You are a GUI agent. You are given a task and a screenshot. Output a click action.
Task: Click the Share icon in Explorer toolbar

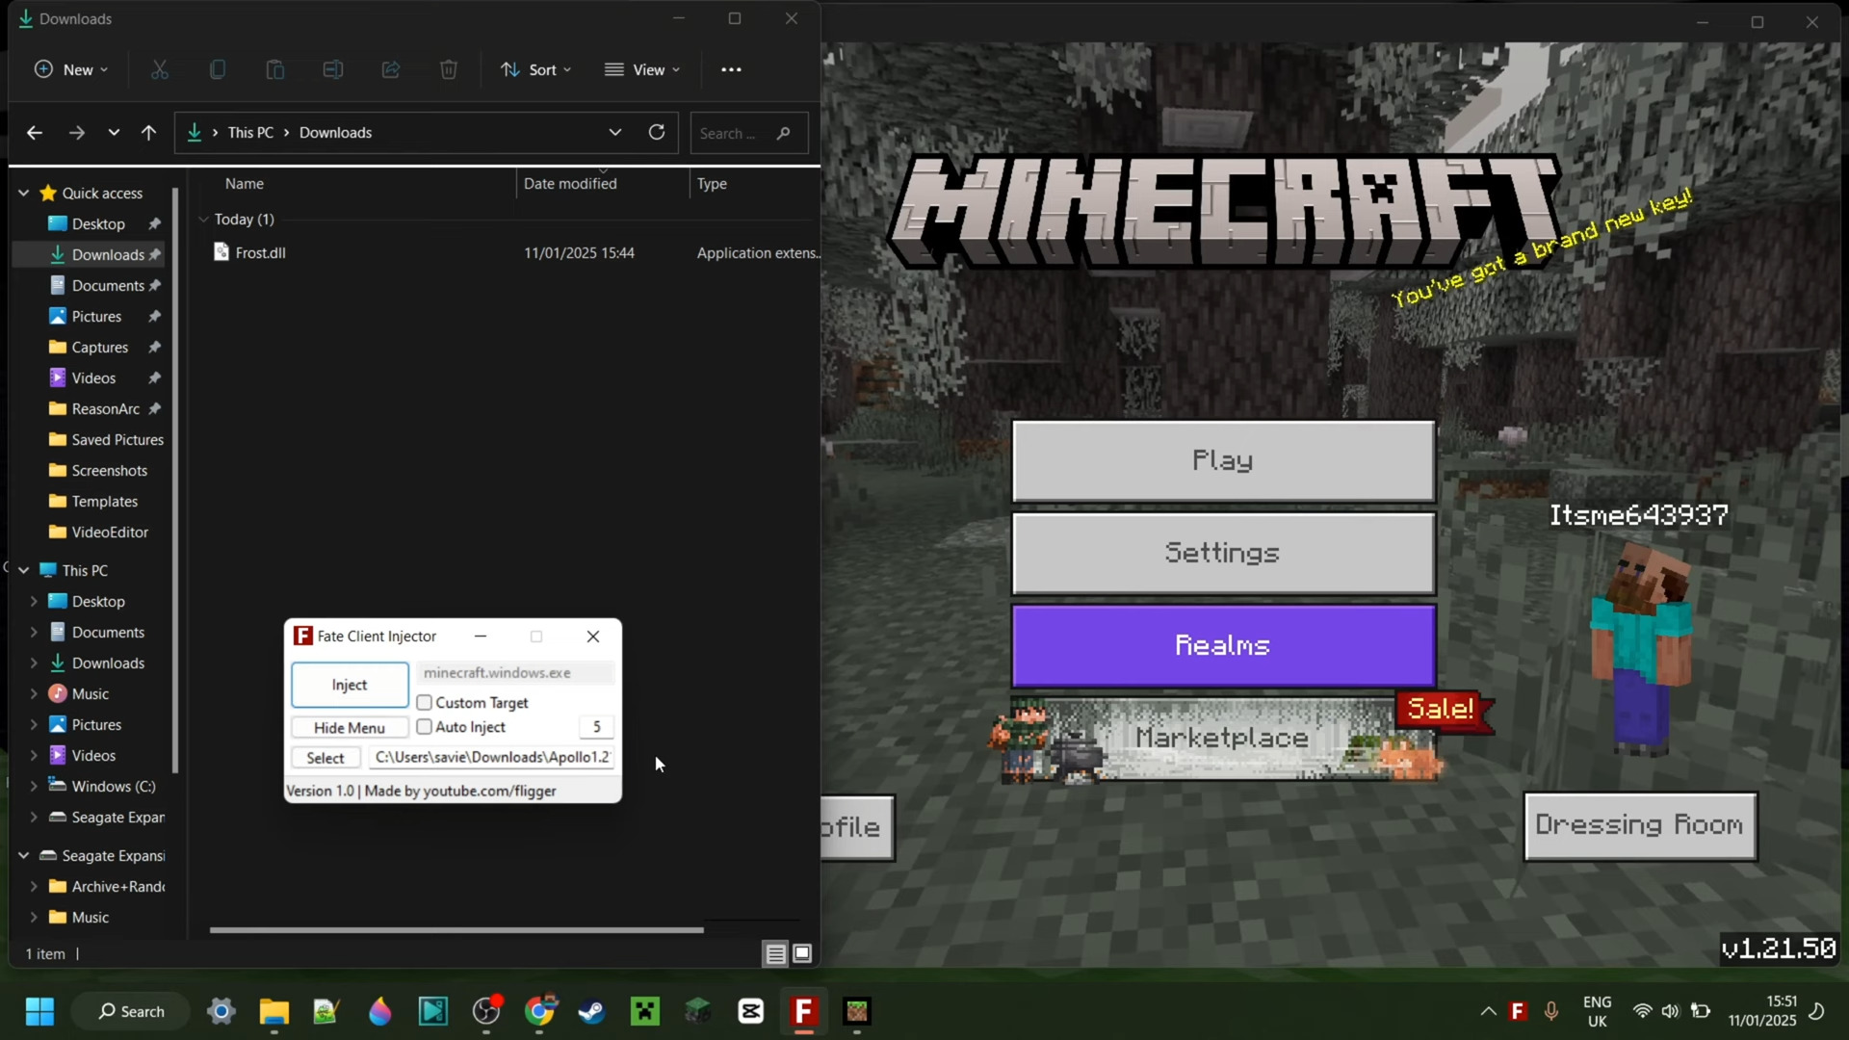pos(391,69)
